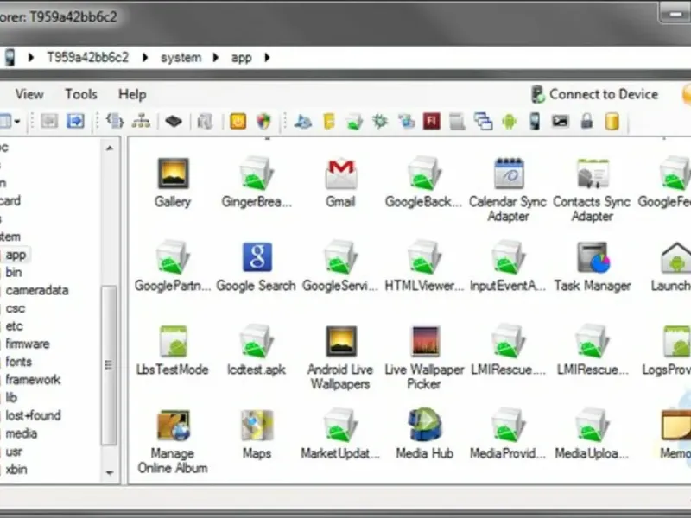Click the yellow database cylinder toolbar icon
The height and width of the screenshot is (518, 691).
point(612,121)
